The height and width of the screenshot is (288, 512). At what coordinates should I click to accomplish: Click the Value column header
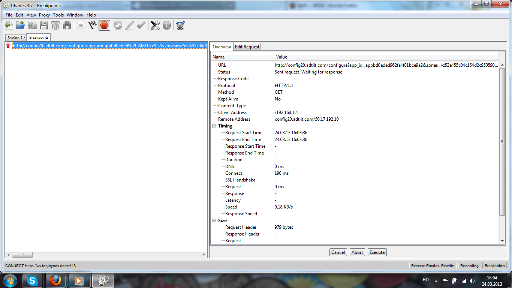pyautogui.click(x=386, y=57)
